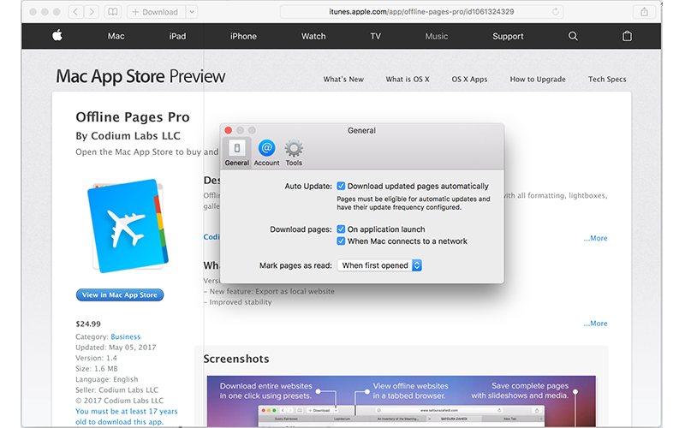Open the browser bookmarks book icon
The height and width of the screenshot is (428, 685).
coord(113,12)
